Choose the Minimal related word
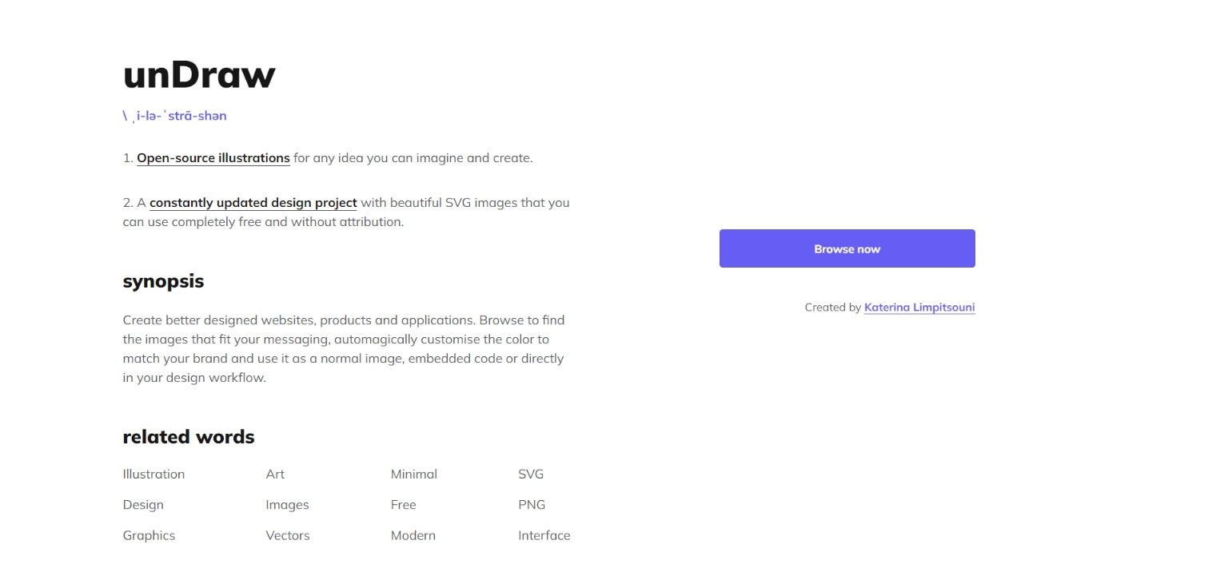Image resolution: width=1228 pixels, height=564 pixels. tap(414, 475)
